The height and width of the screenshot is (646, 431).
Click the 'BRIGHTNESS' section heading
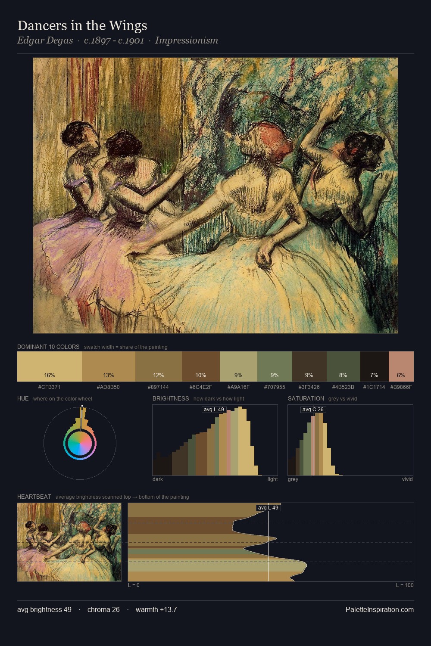(171, 398)
